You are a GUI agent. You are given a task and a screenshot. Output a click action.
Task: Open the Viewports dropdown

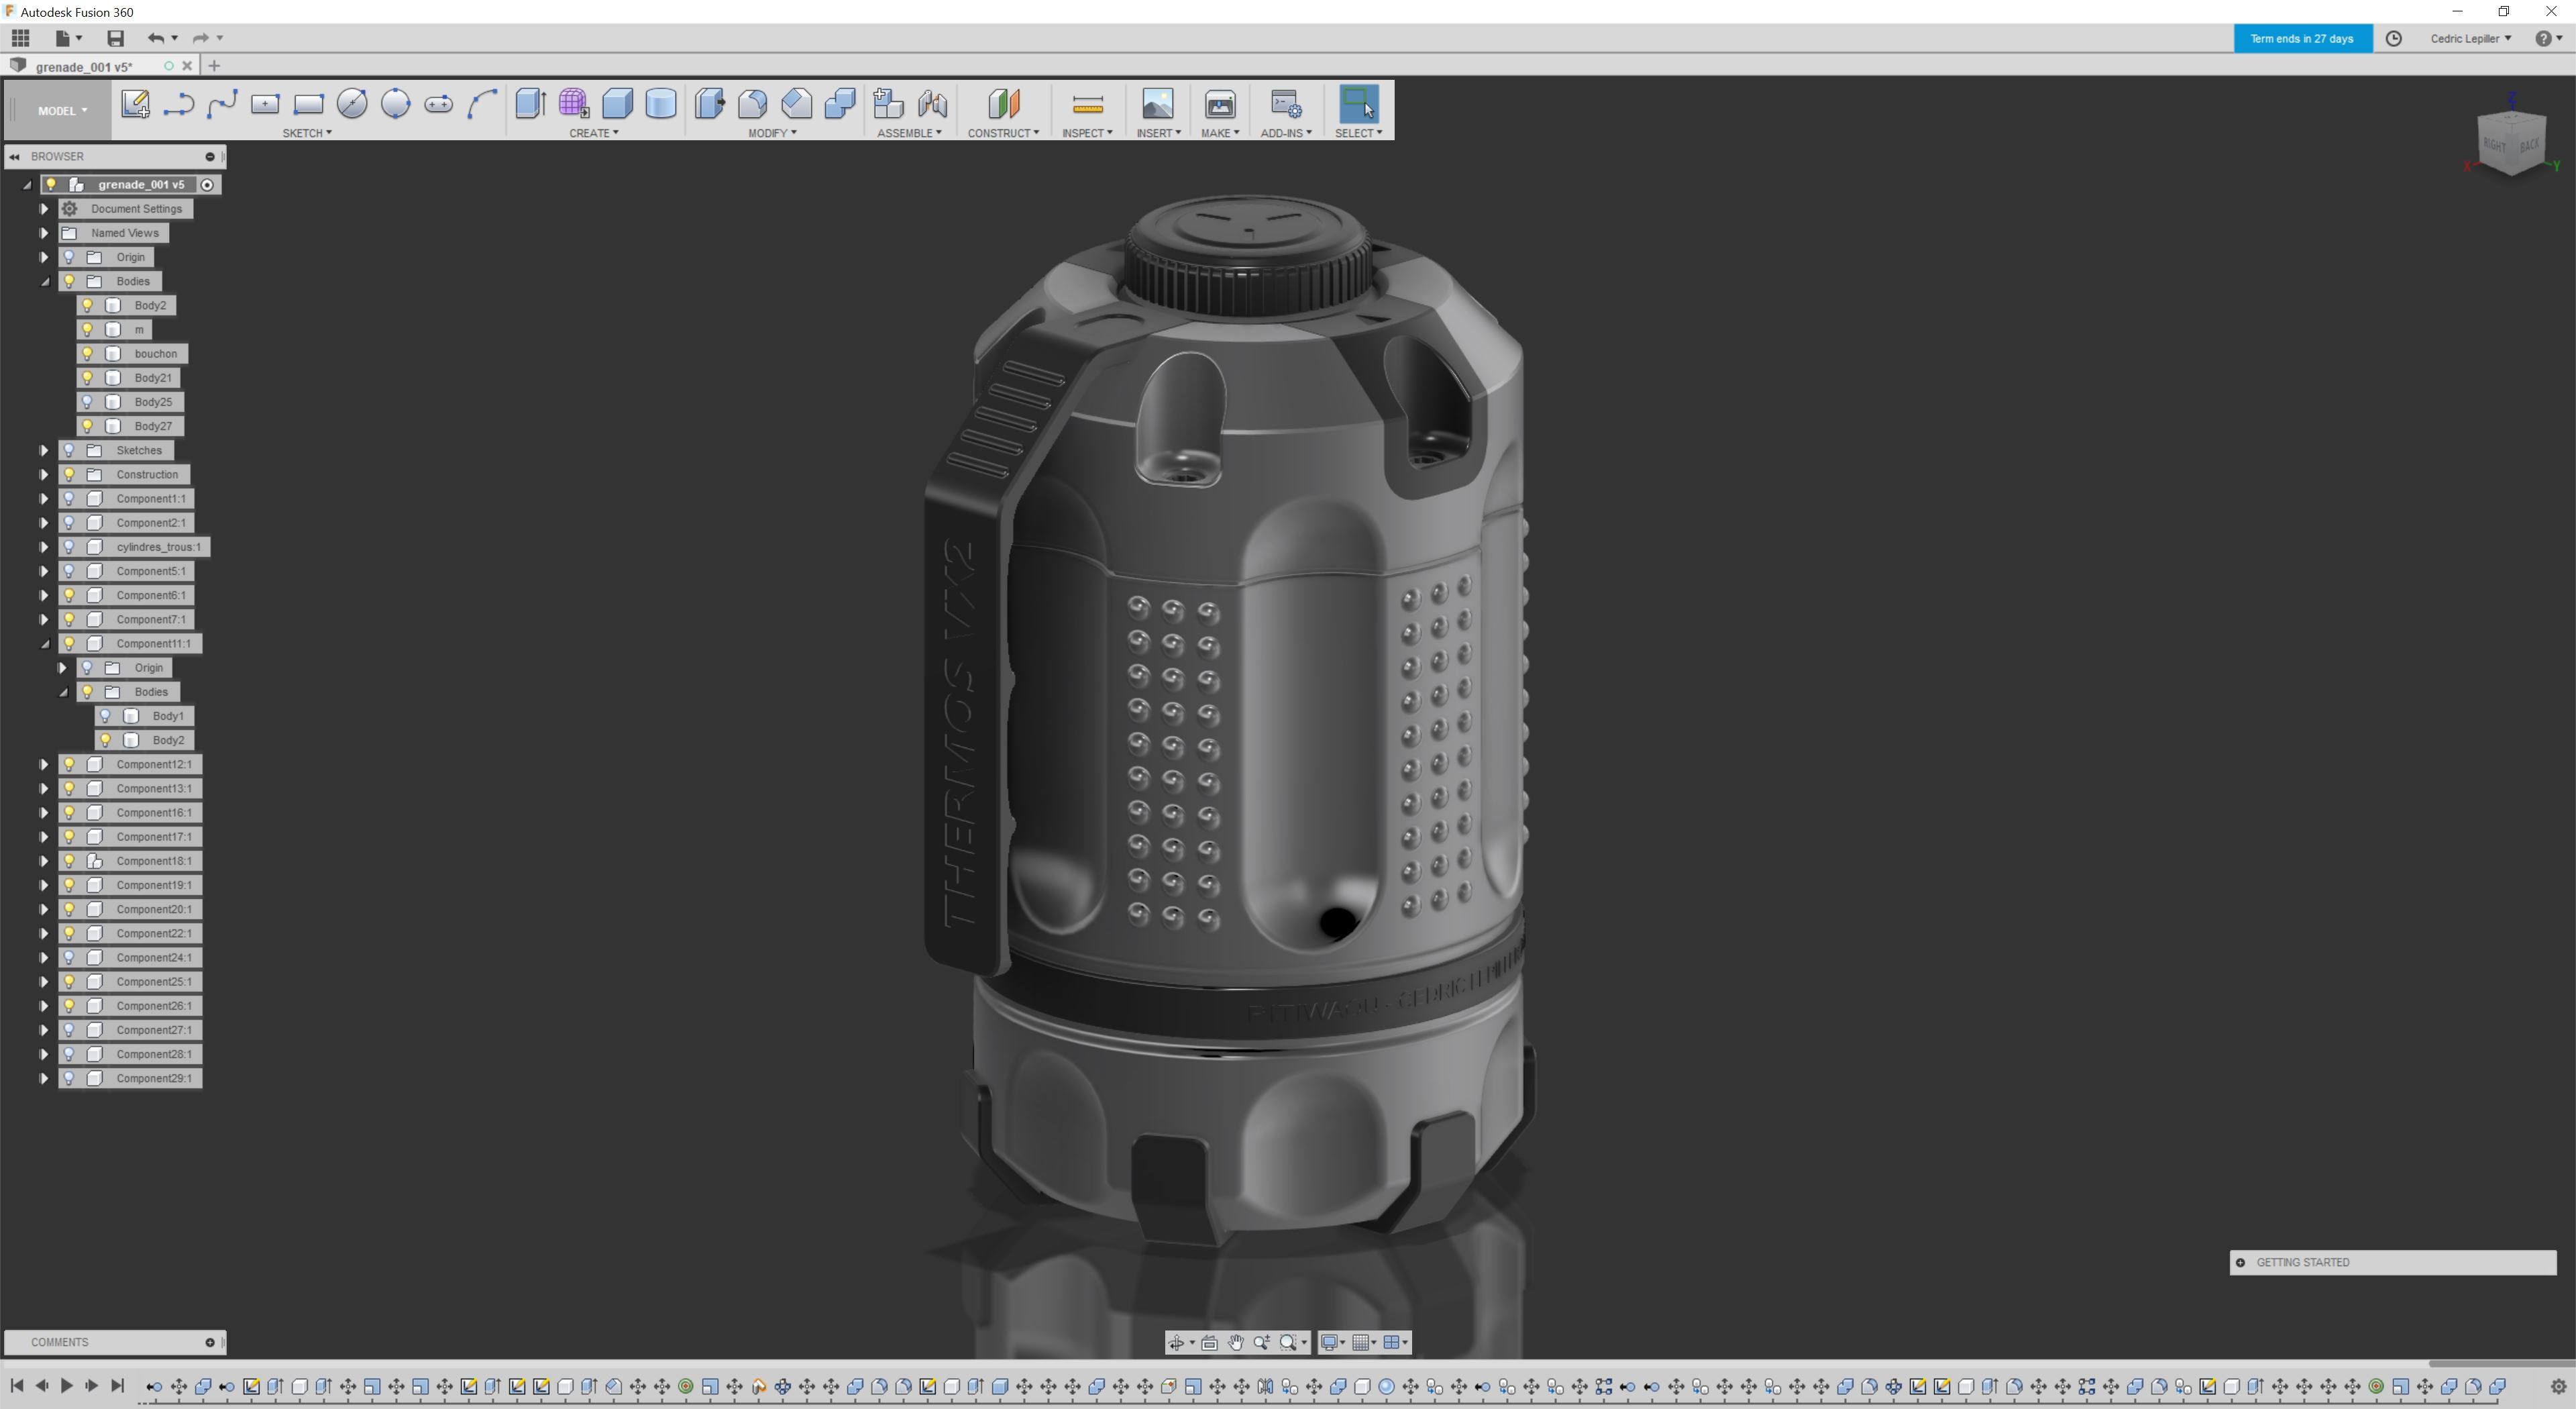coord(1396,1342)
